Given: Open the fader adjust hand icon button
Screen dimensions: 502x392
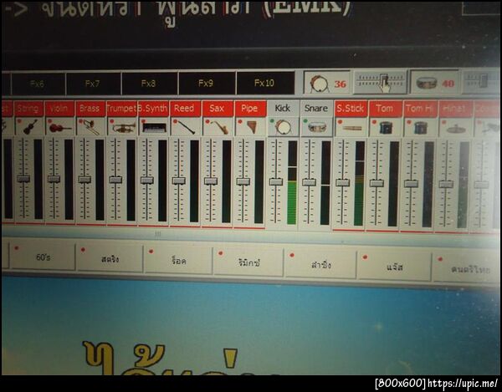Looking at the screenshot, I should pyautogui.click(x=380, y=83).
